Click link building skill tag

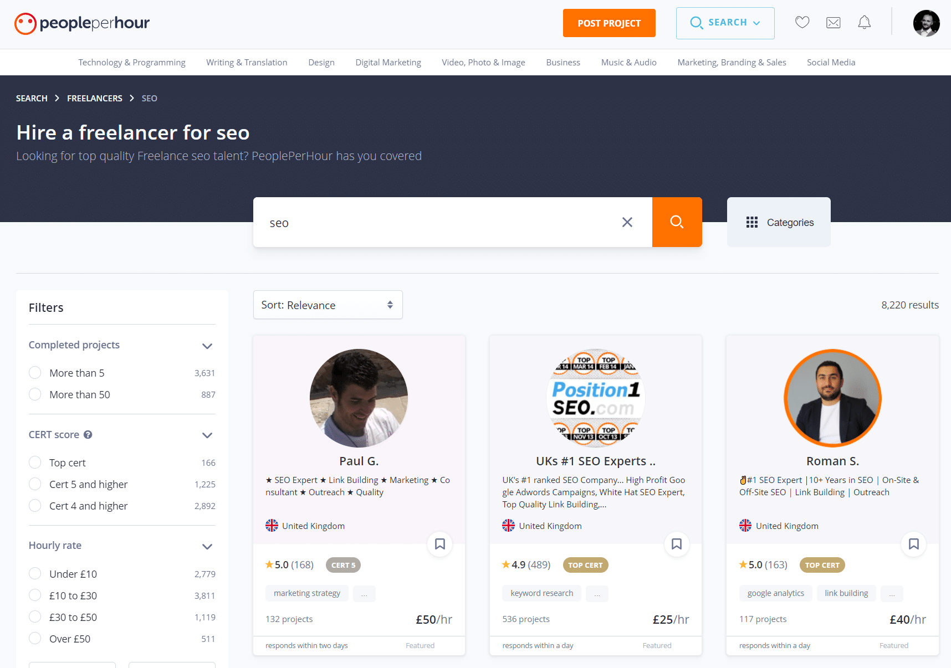coord(846,593)
